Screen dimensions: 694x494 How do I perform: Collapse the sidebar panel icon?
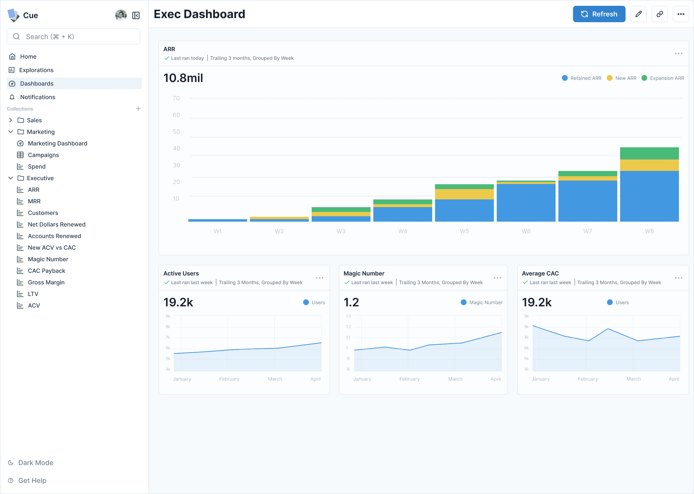(136, 15)
